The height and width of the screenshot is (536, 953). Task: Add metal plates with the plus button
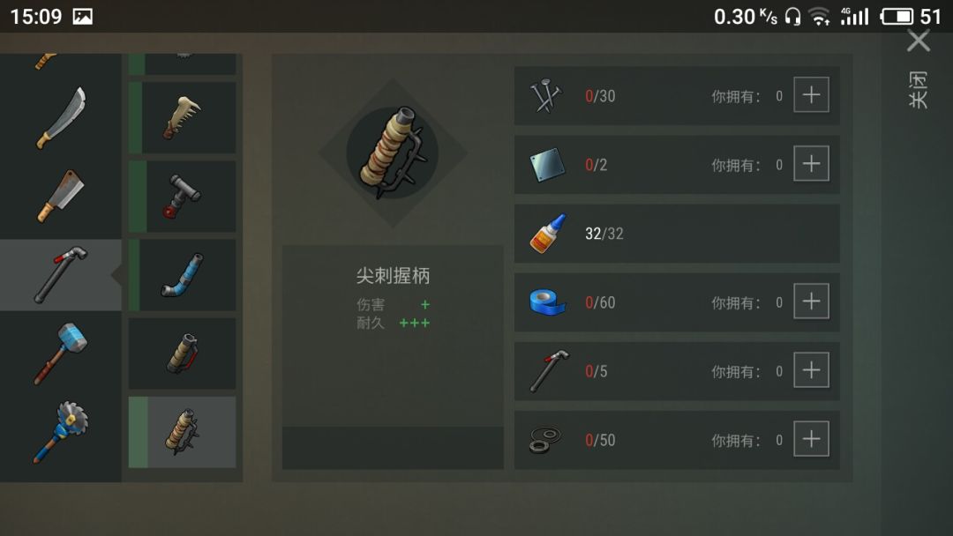812,163
